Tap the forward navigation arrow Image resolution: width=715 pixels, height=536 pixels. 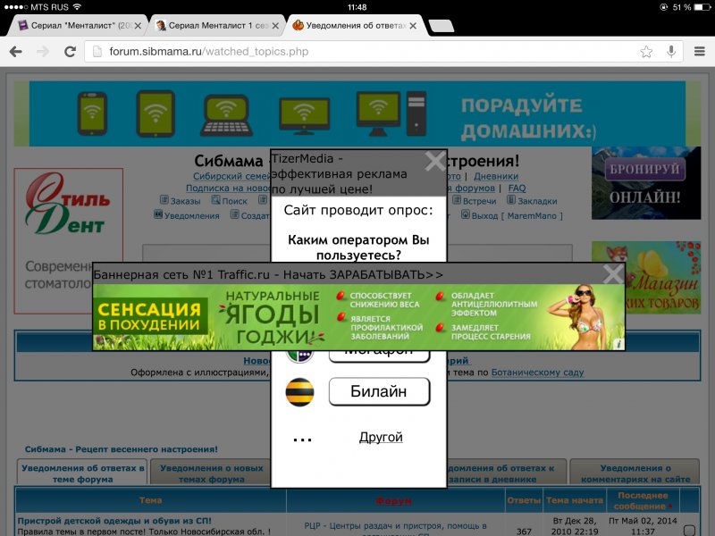43,52
